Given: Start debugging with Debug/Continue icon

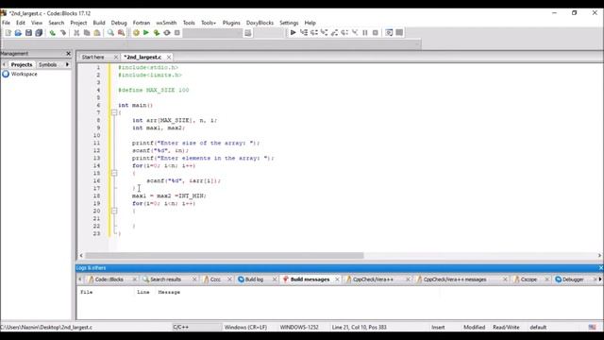Looking at the screenshot, I should tap(294, 33).
